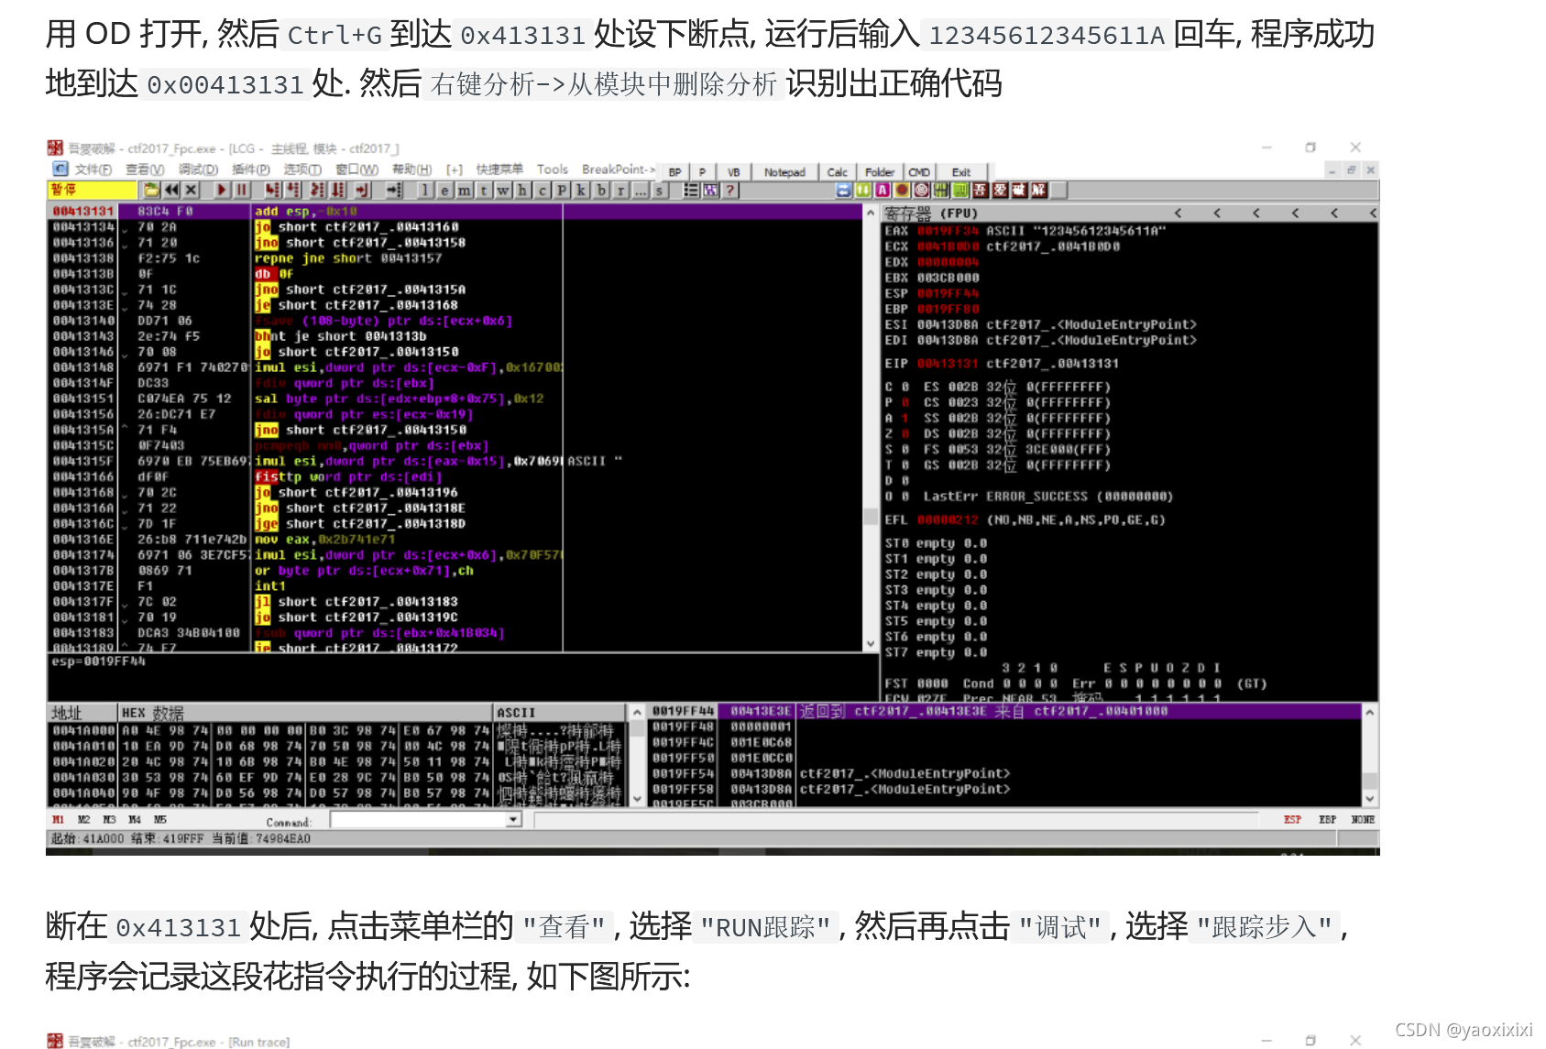Open the Memory Map with the 'm' icon
This screenshot has width=1546, height=1049.
pos(464,190)
